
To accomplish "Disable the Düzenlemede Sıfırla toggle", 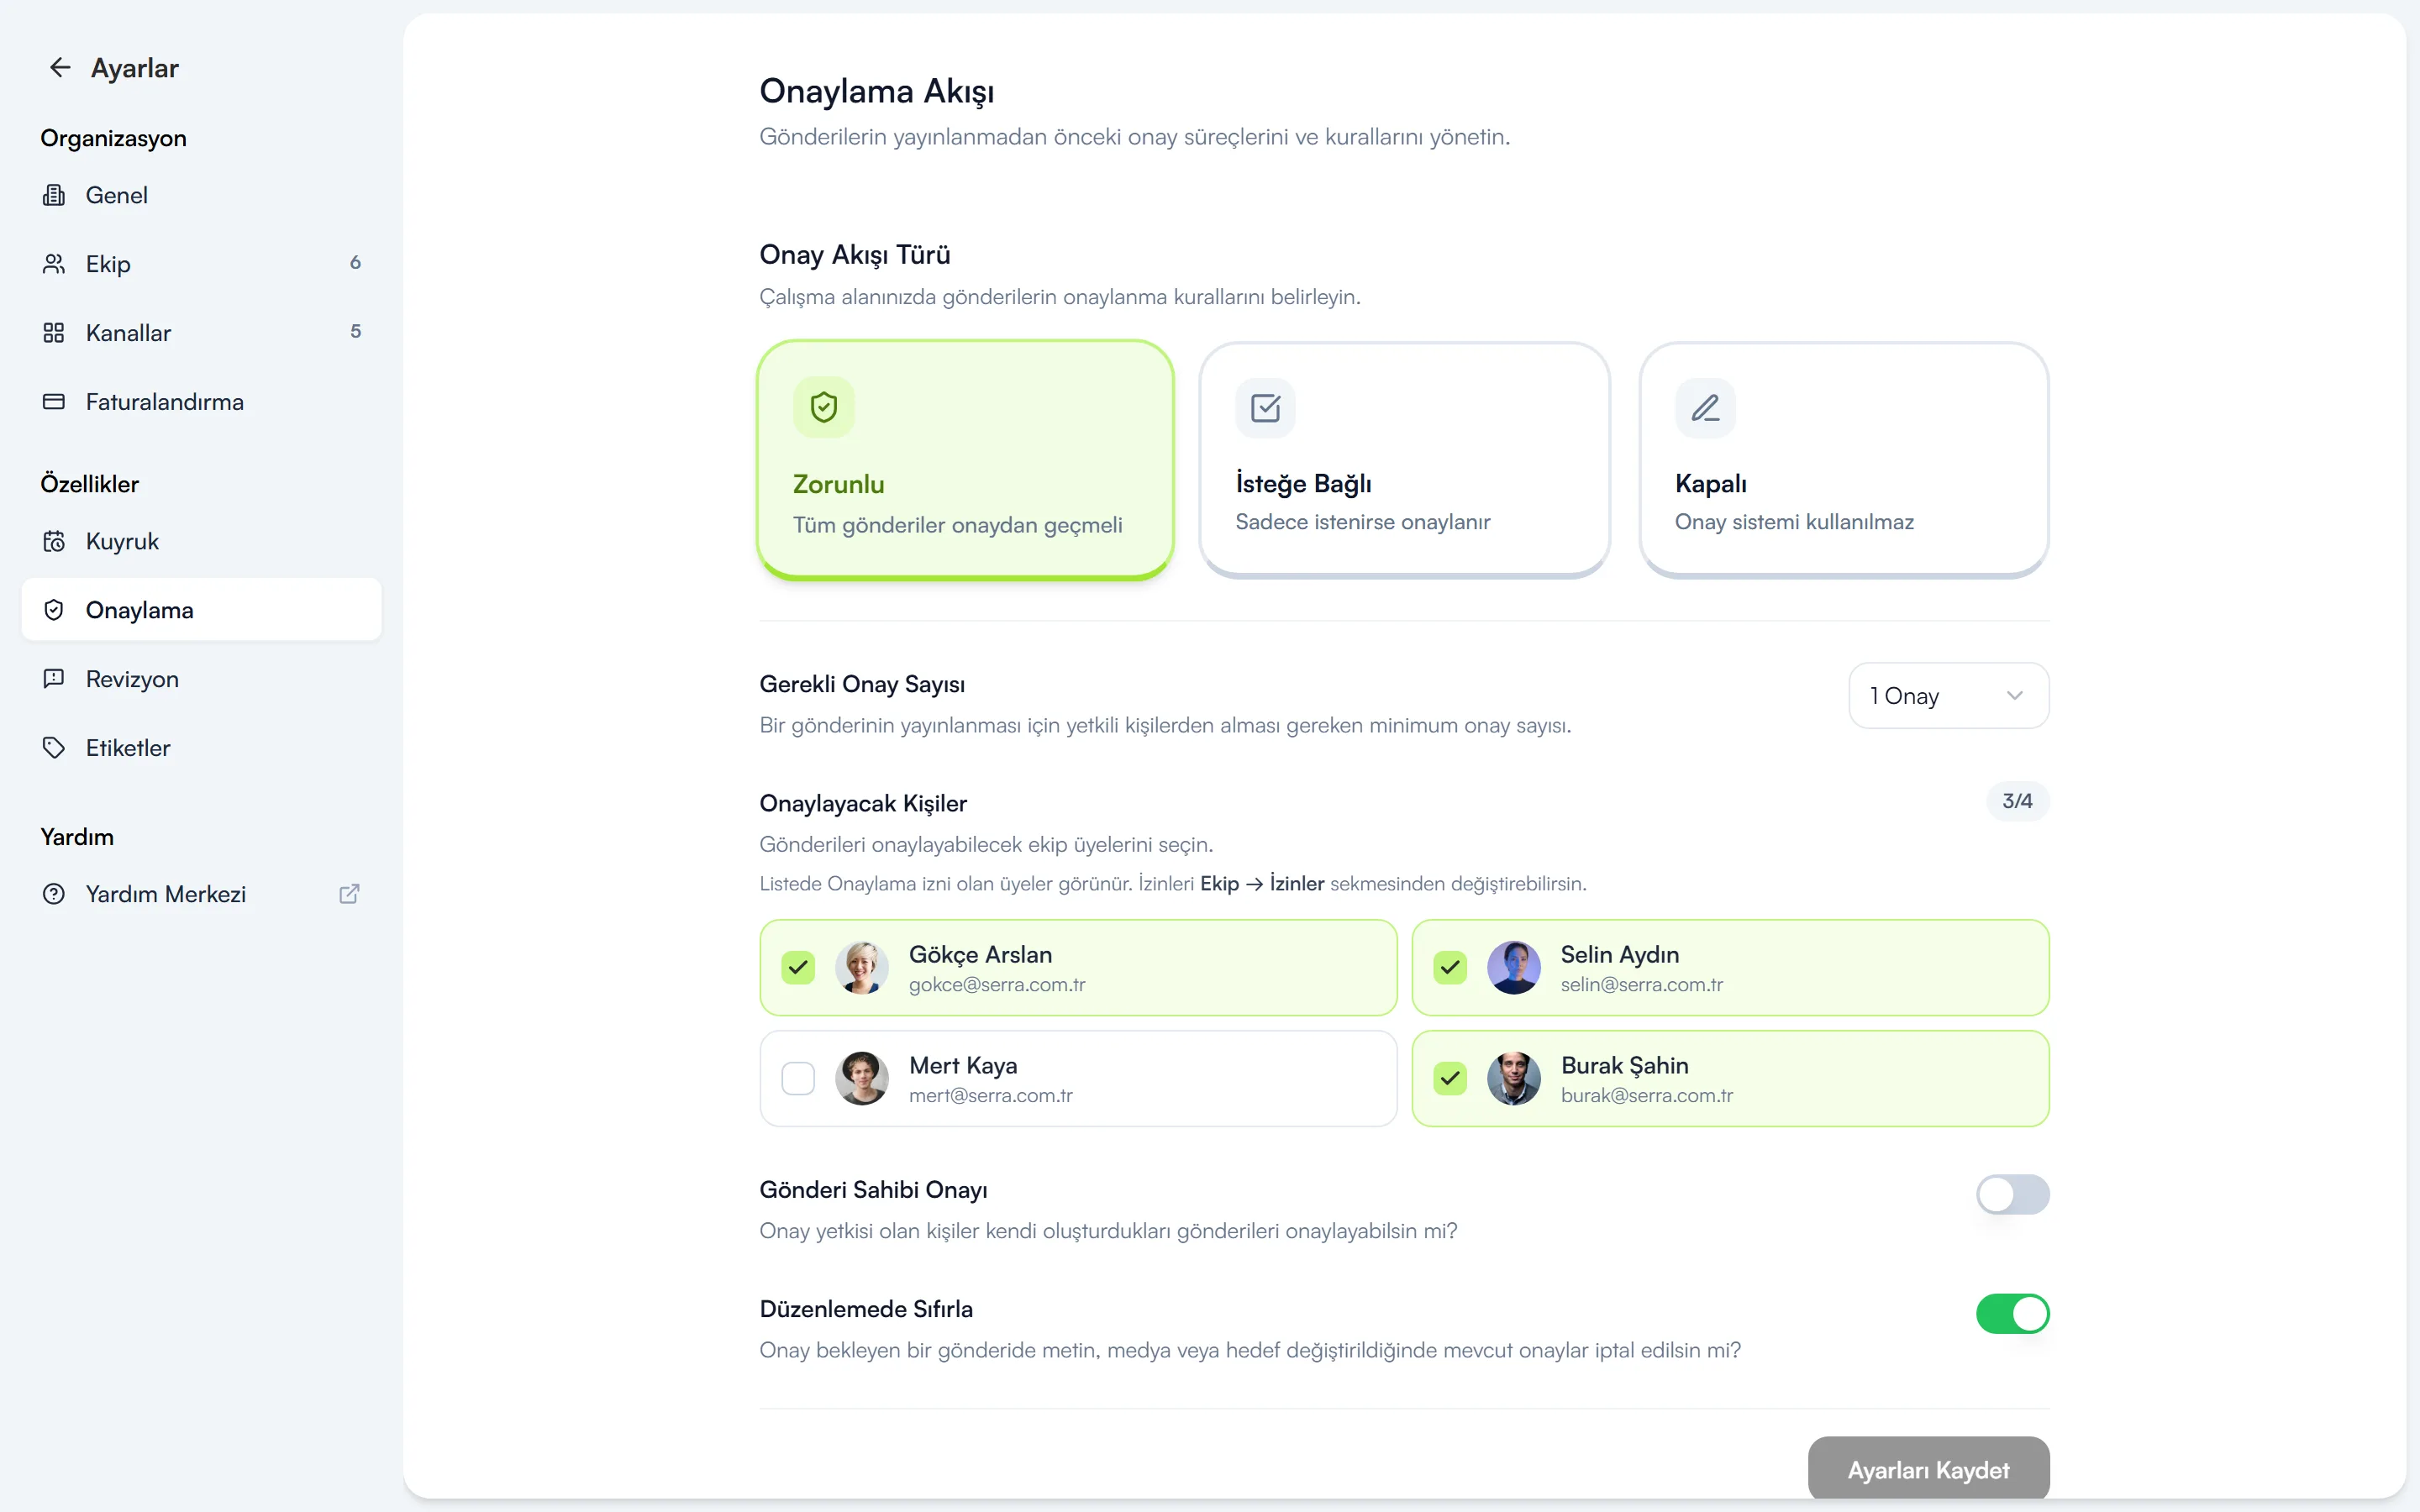I will 2012,1314.
